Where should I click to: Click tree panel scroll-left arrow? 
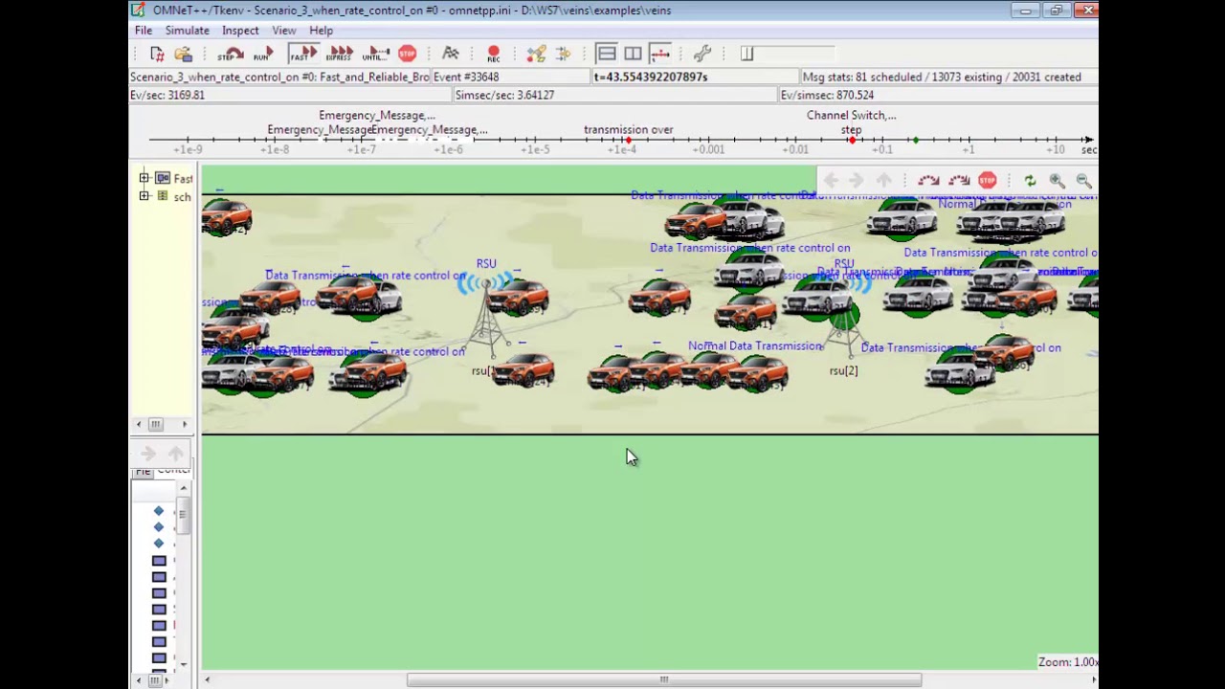139,424
